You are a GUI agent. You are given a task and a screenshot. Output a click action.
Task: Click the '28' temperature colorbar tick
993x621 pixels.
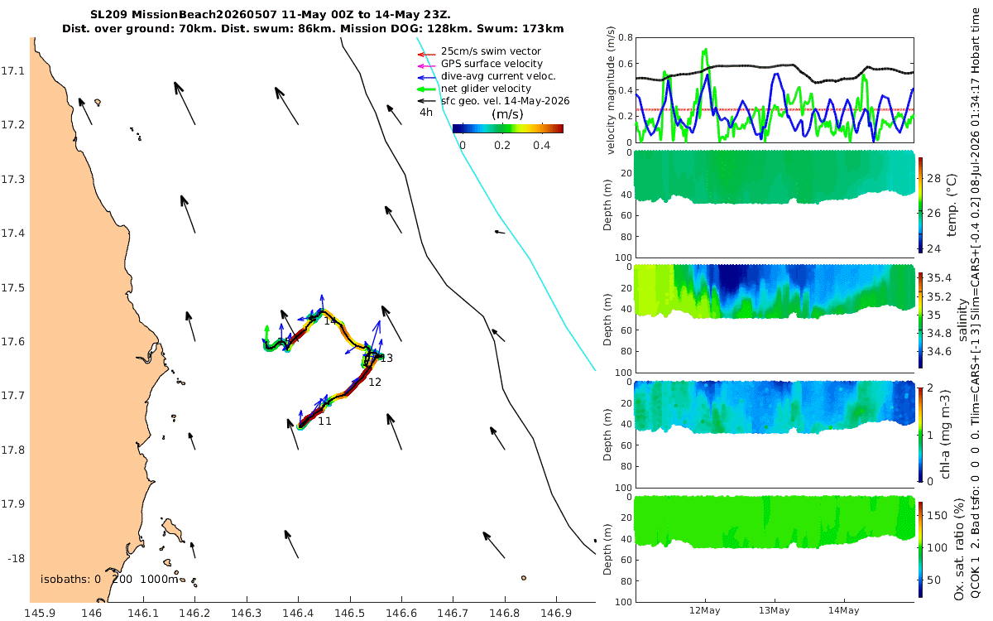(x=935, y=178)
